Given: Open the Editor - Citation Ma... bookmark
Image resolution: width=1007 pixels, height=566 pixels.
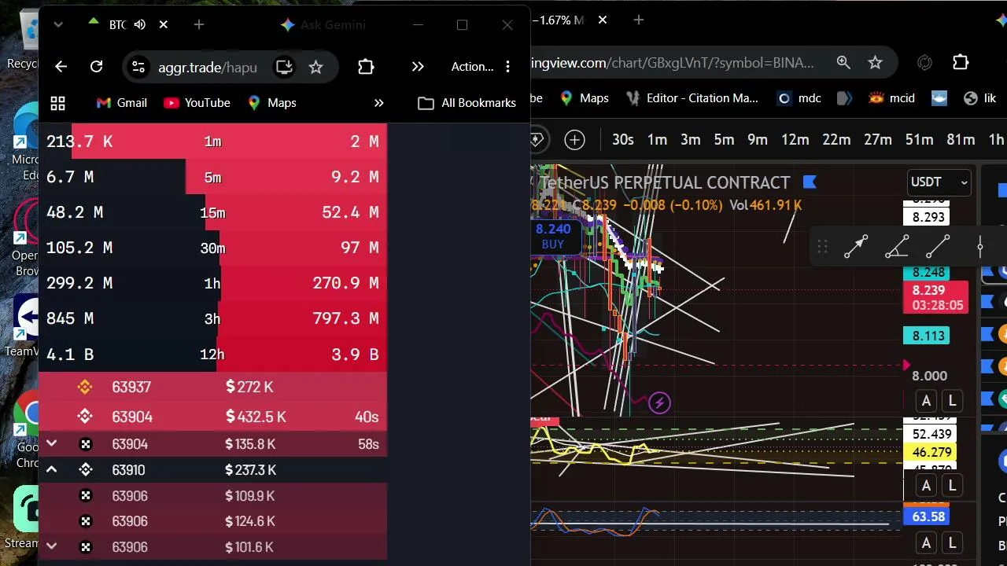Looking at the screenshot, I should pos(692,98).
